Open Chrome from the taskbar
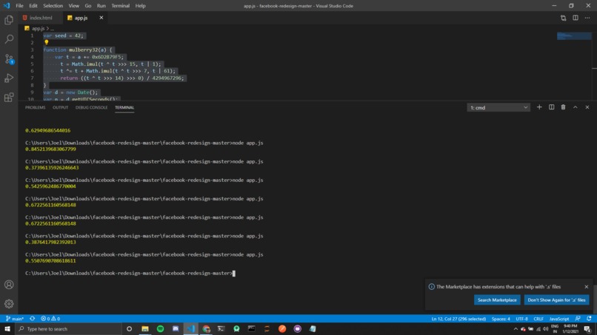The image size is (597, 335). click(x=206, y=328)
